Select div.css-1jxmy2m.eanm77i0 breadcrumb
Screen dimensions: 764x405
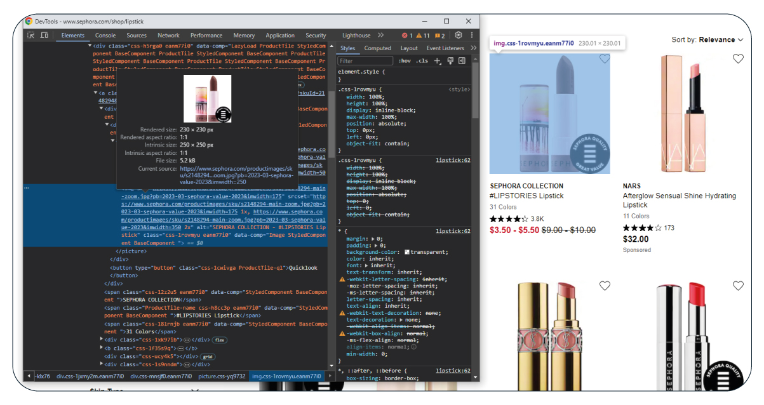[x=90, y=376]
